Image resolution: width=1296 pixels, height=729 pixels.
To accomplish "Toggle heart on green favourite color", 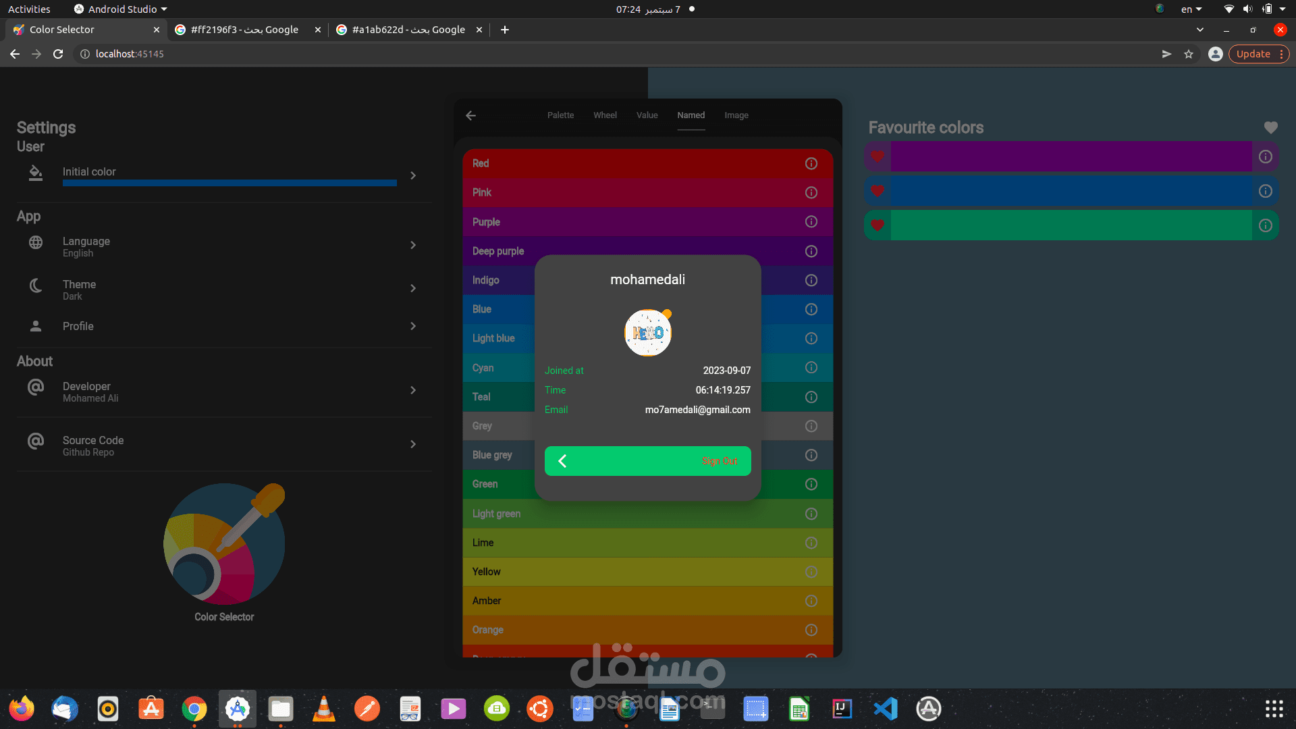I will click(x=878, y=225).
